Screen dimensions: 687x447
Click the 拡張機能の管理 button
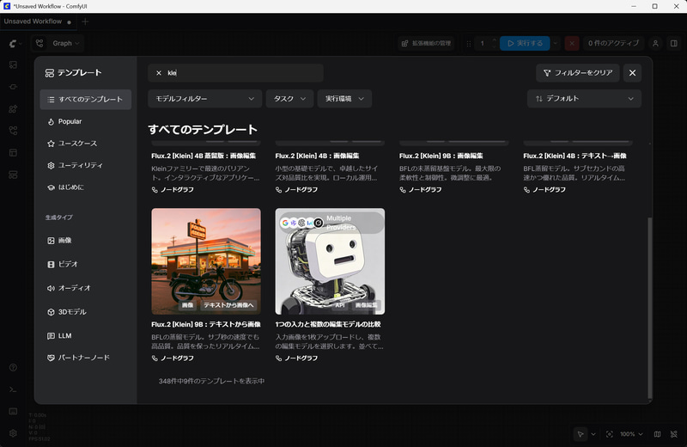click(x=427, y=44)
